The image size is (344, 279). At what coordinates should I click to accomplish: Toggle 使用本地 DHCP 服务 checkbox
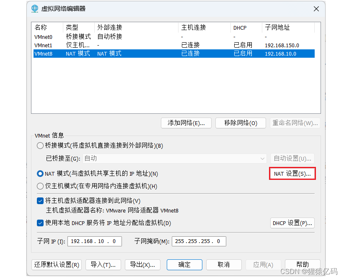(x=40, y=223)
